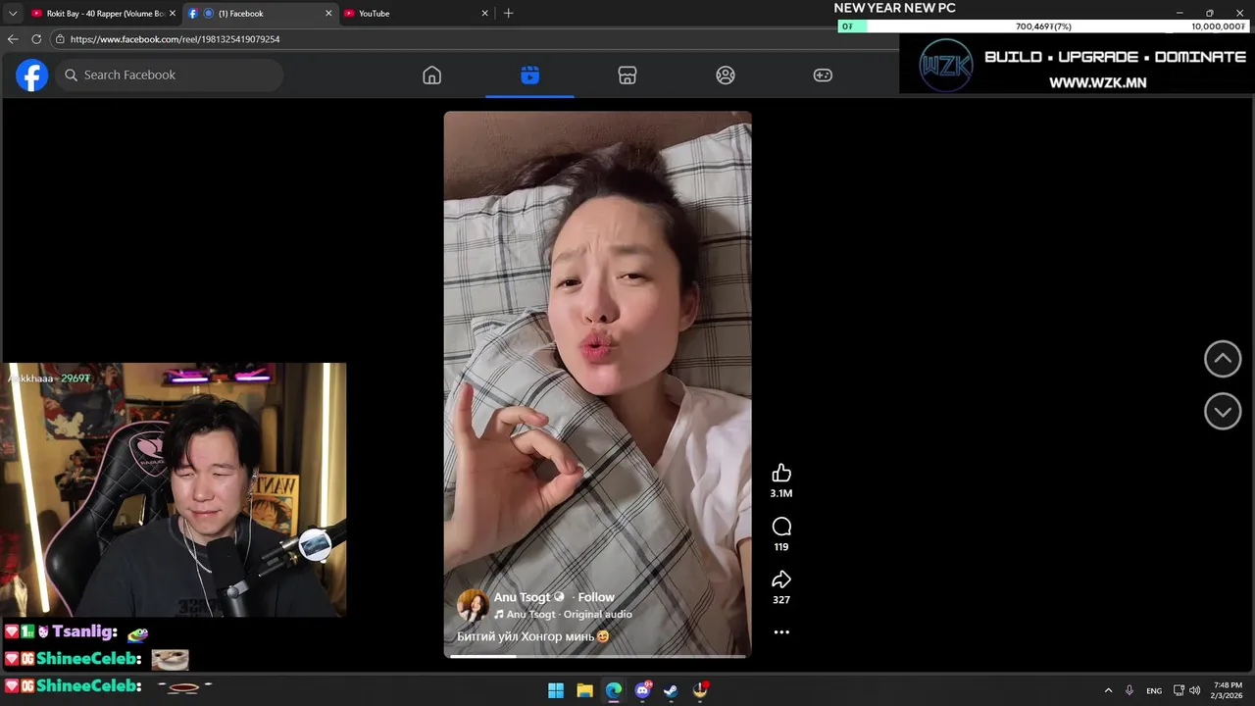The image size is (1255, 706).
Task: Go back in browser history
Action: point(13,39)
